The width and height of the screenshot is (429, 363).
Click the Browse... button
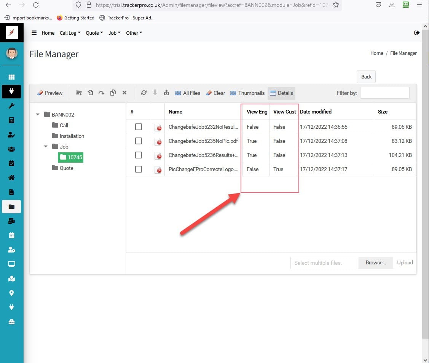click(x=376, y=262)
